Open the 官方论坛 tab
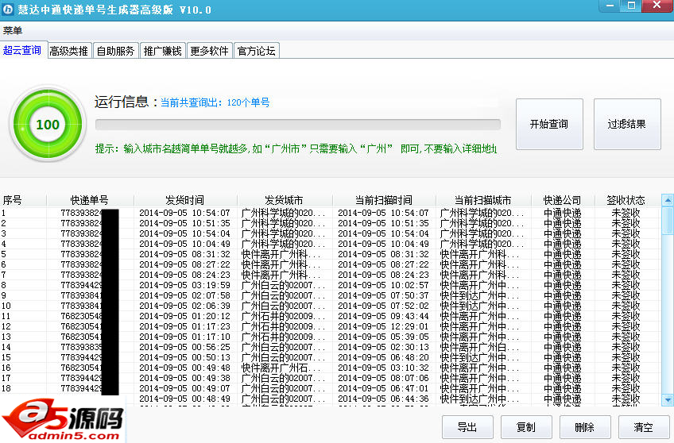This screenshot has height=443, width=674. coord(257,51)
